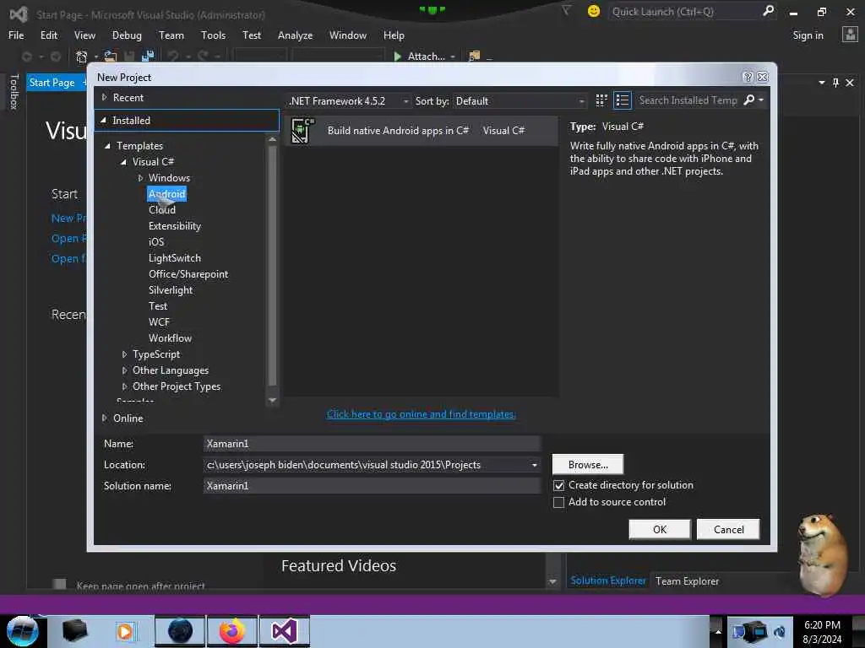Open the Team menu
Image resolution: width=865 pixels, height=648 pixels.
[x=171, y=35]
